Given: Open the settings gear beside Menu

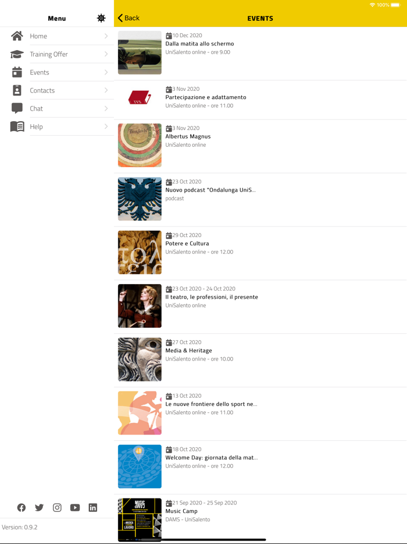Looking at the screenshot, I should click(101, 19).
